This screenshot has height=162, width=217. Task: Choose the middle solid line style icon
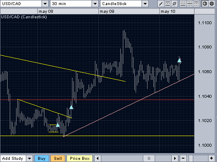tap(189, 3)
